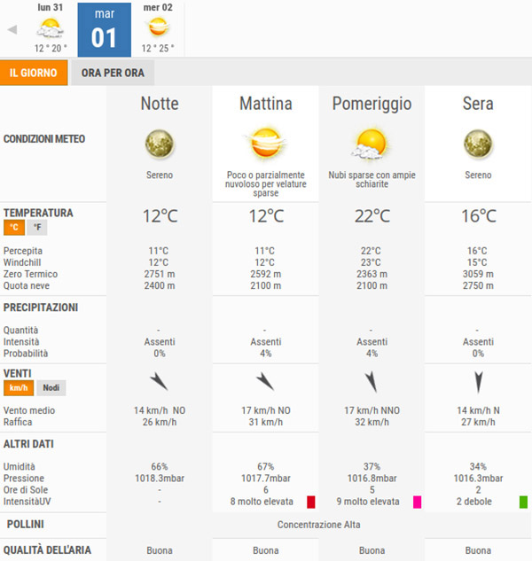532x561 pixels.
Task: Click the Pomeriggio column header
Action: tap(372, 105)
